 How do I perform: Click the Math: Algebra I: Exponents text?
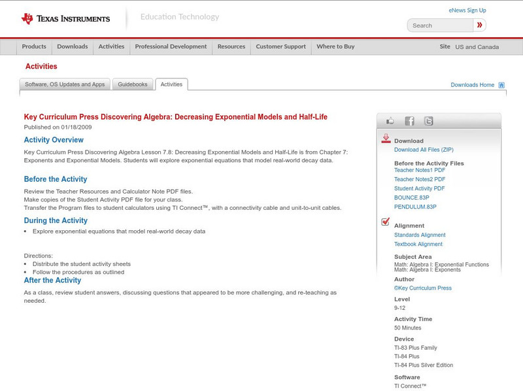(x=428, y=269)
